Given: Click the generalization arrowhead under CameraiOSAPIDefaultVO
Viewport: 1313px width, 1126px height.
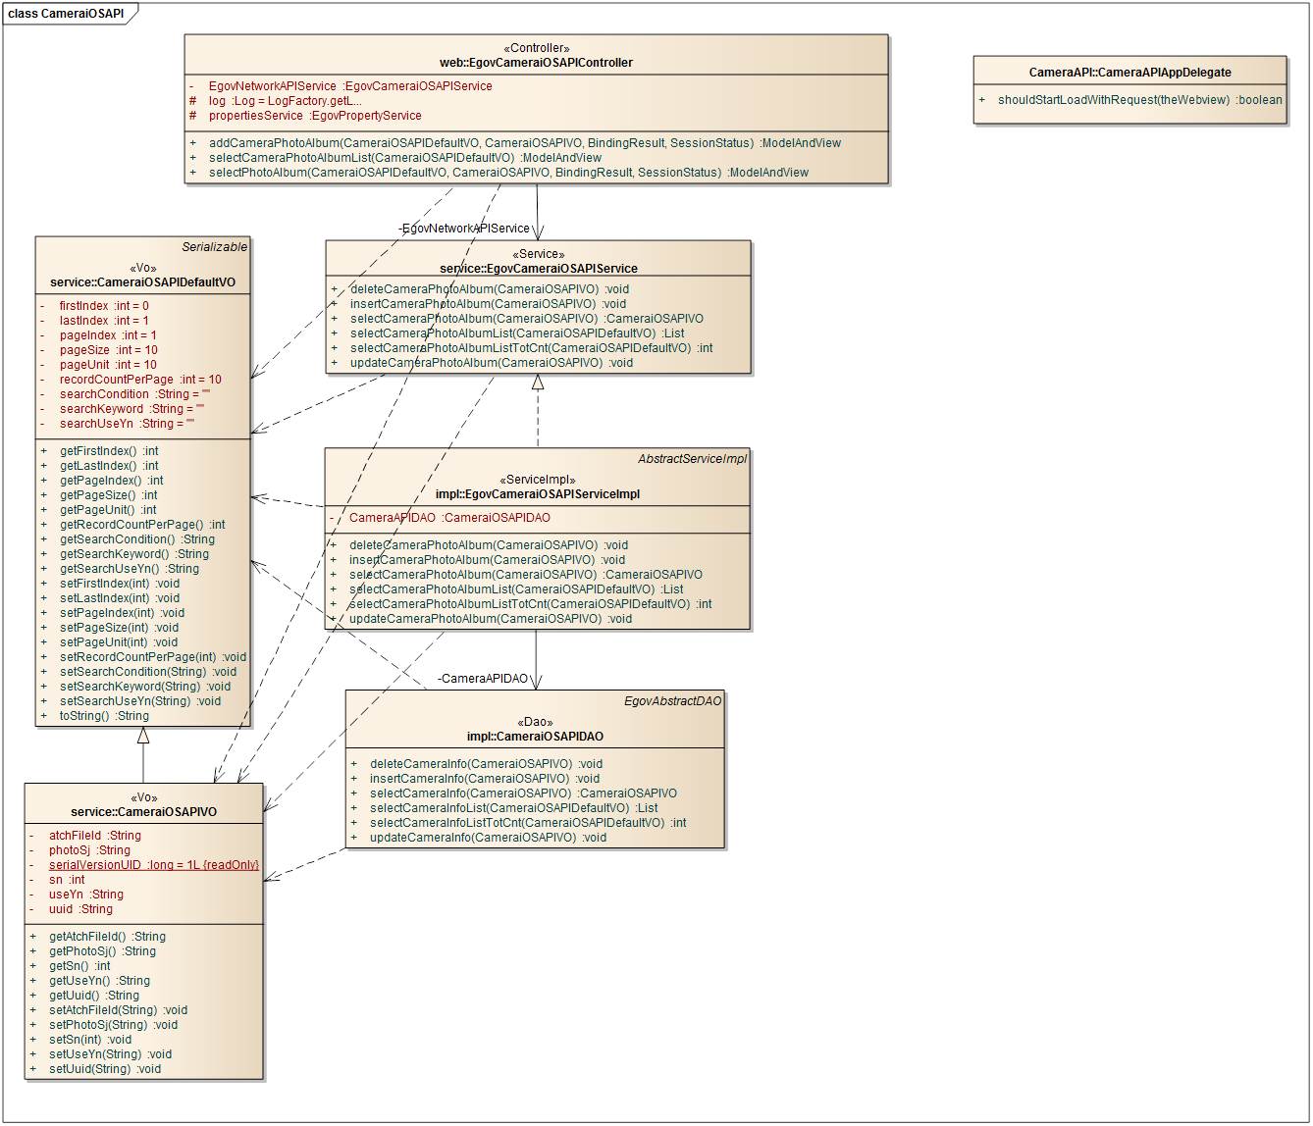Looking at the screenshot, I should tap(143, 736).
